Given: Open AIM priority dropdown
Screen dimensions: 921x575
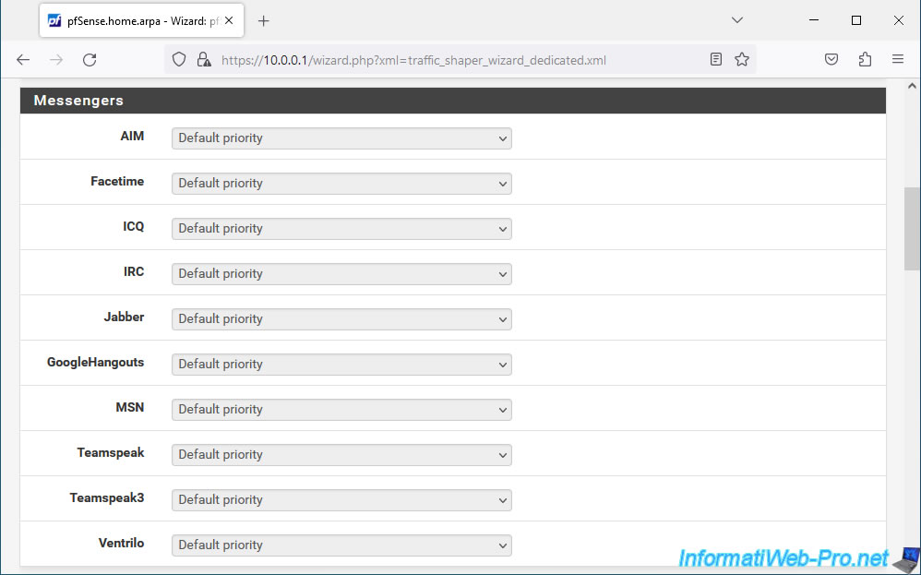Looking at the screenshot, I should point(341,138).
